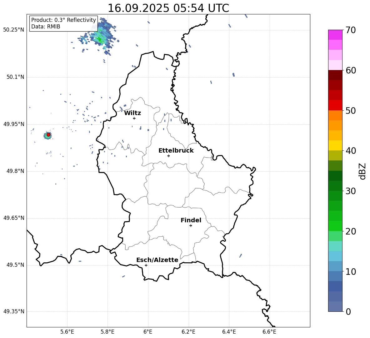Image resolution: width=370 pixels, height=338 pixels.
Task: Click the Data: RMIB label
Action: click(46, 27)
